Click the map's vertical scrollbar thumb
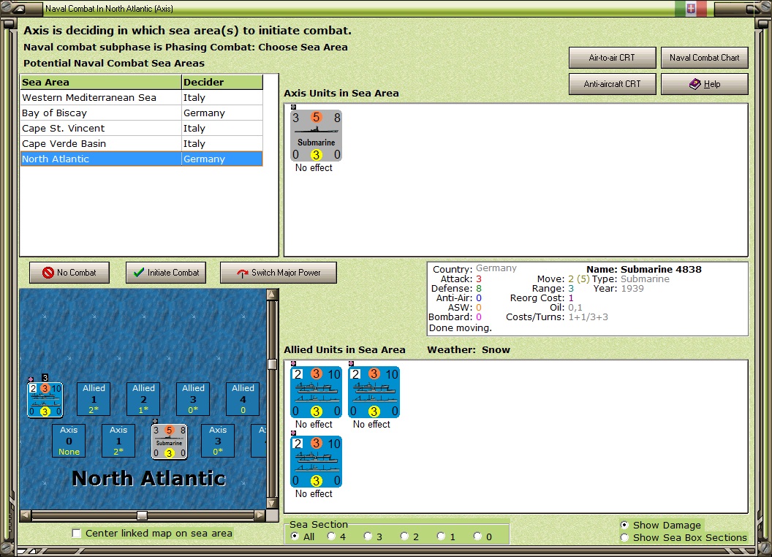Image resolution: width=772 pixels, height=557 pixels. tap(272, 365)
